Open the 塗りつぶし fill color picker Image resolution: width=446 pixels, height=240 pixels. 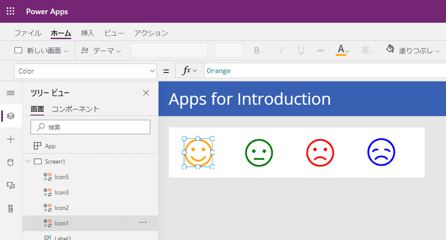click(x=413, y=51)
